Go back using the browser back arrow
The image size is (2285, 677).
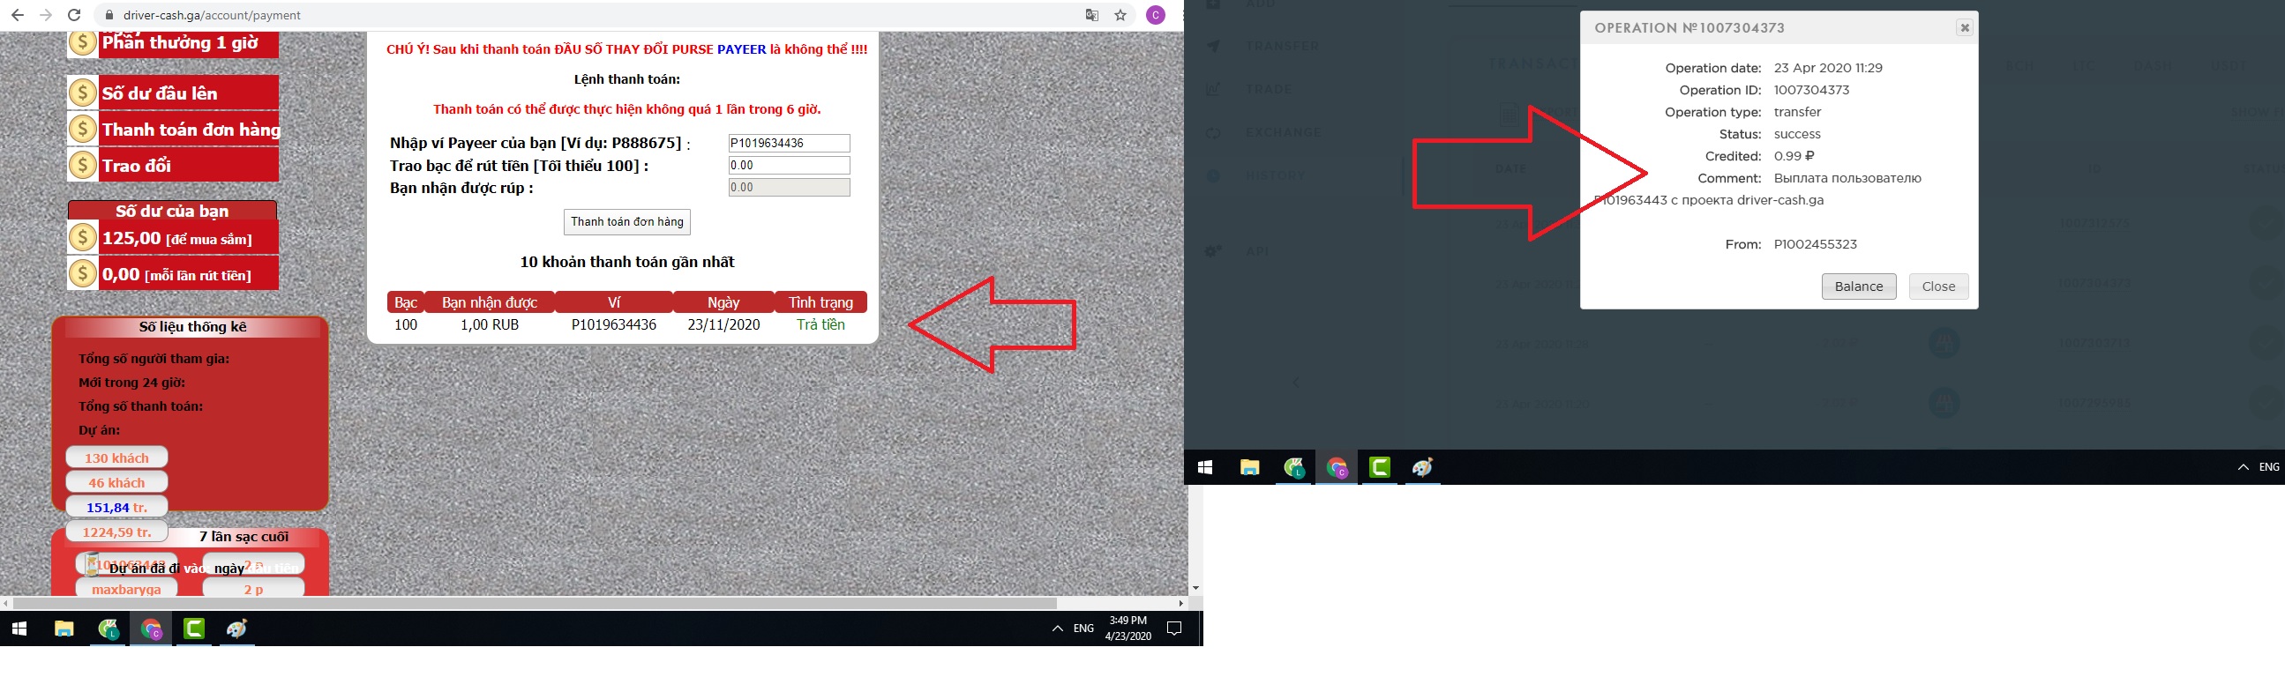pyautogui.click(x=17, y=15)
